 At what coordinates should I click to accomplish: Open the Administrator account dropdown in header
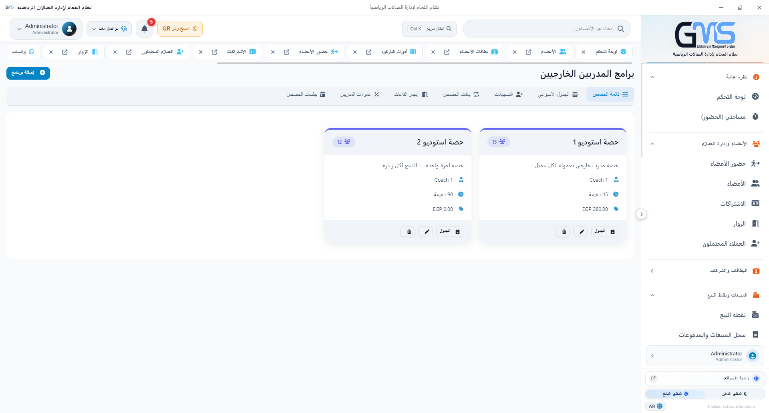46,29
